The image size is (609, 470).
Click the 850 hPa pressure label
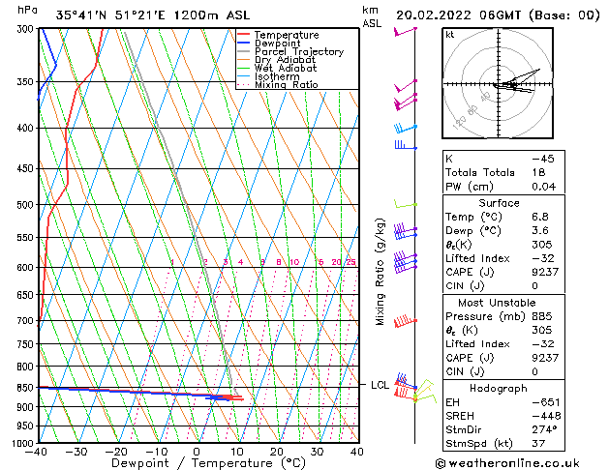[27, 388]
